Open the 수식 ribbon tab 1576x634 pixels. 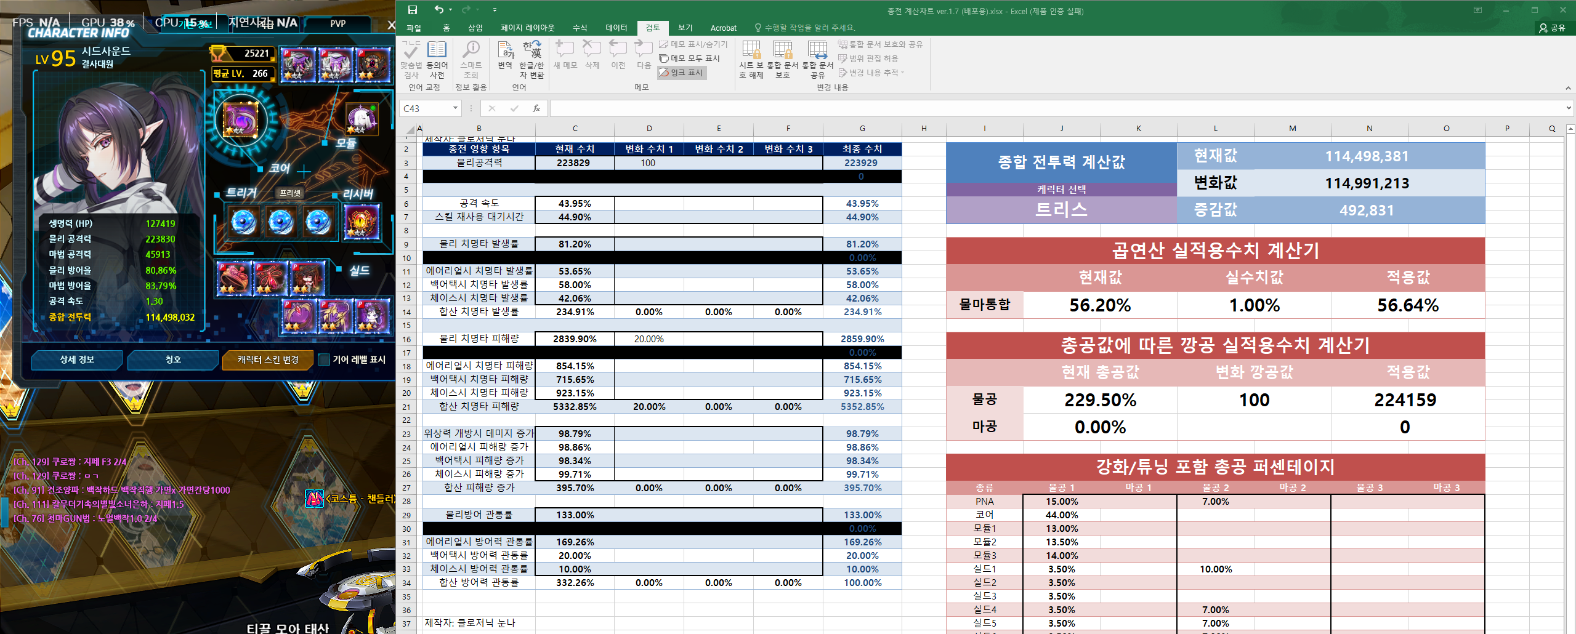click(580, 28)
